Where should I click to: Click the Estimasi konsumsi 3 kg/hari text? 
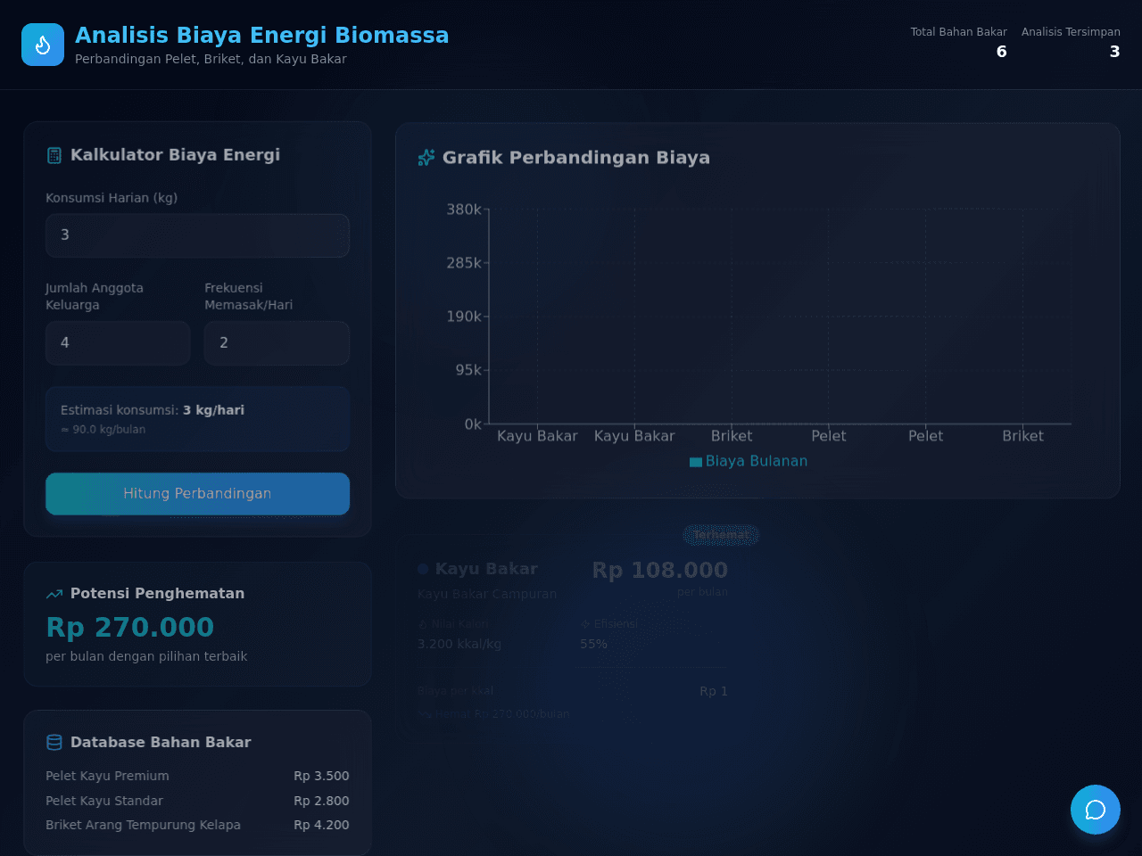click(153, 410)
